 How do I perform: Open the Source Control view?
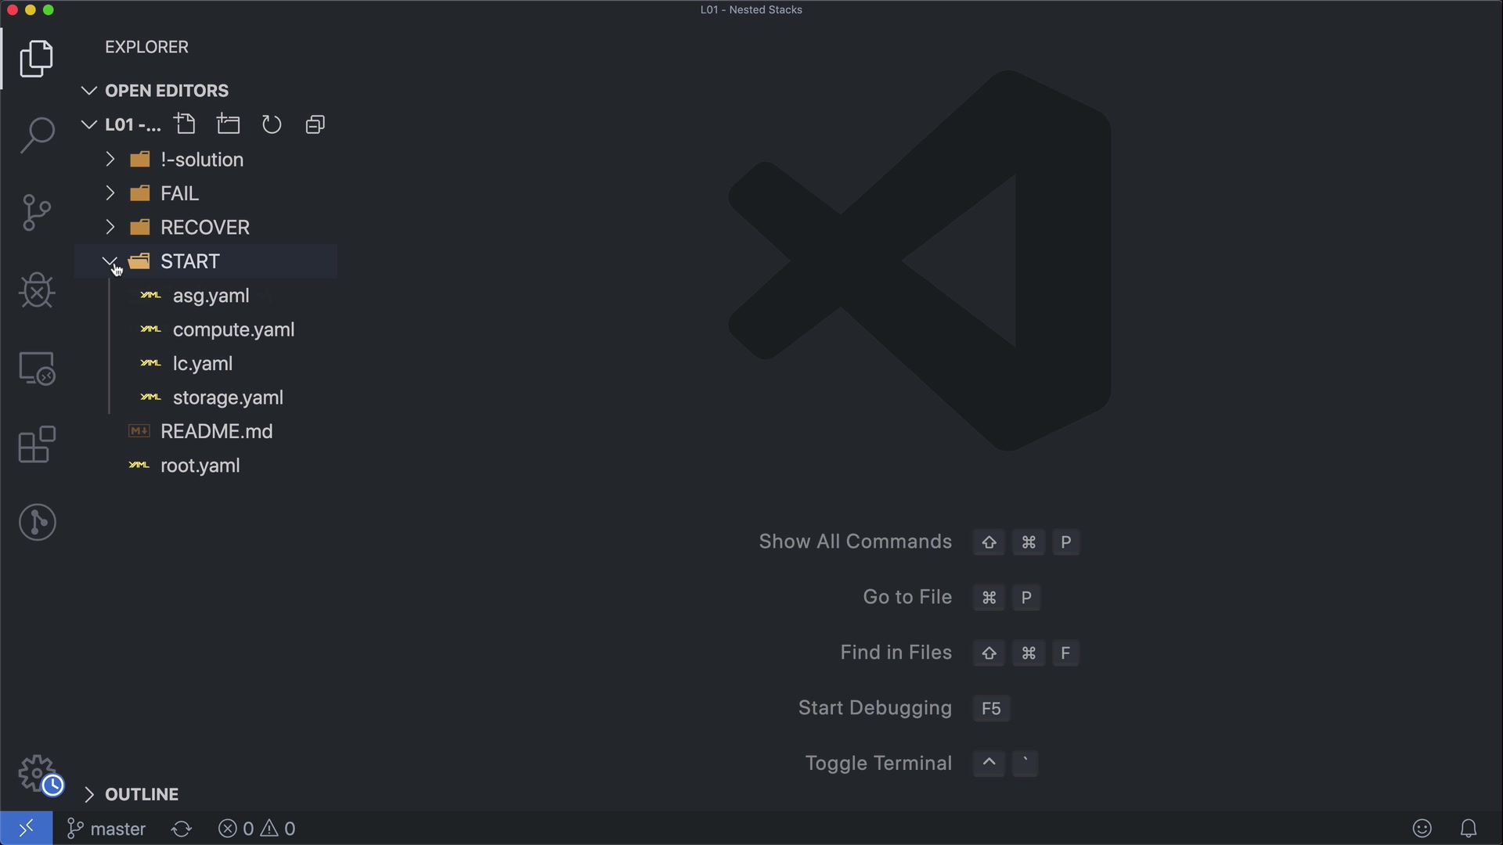click(37, 213)
